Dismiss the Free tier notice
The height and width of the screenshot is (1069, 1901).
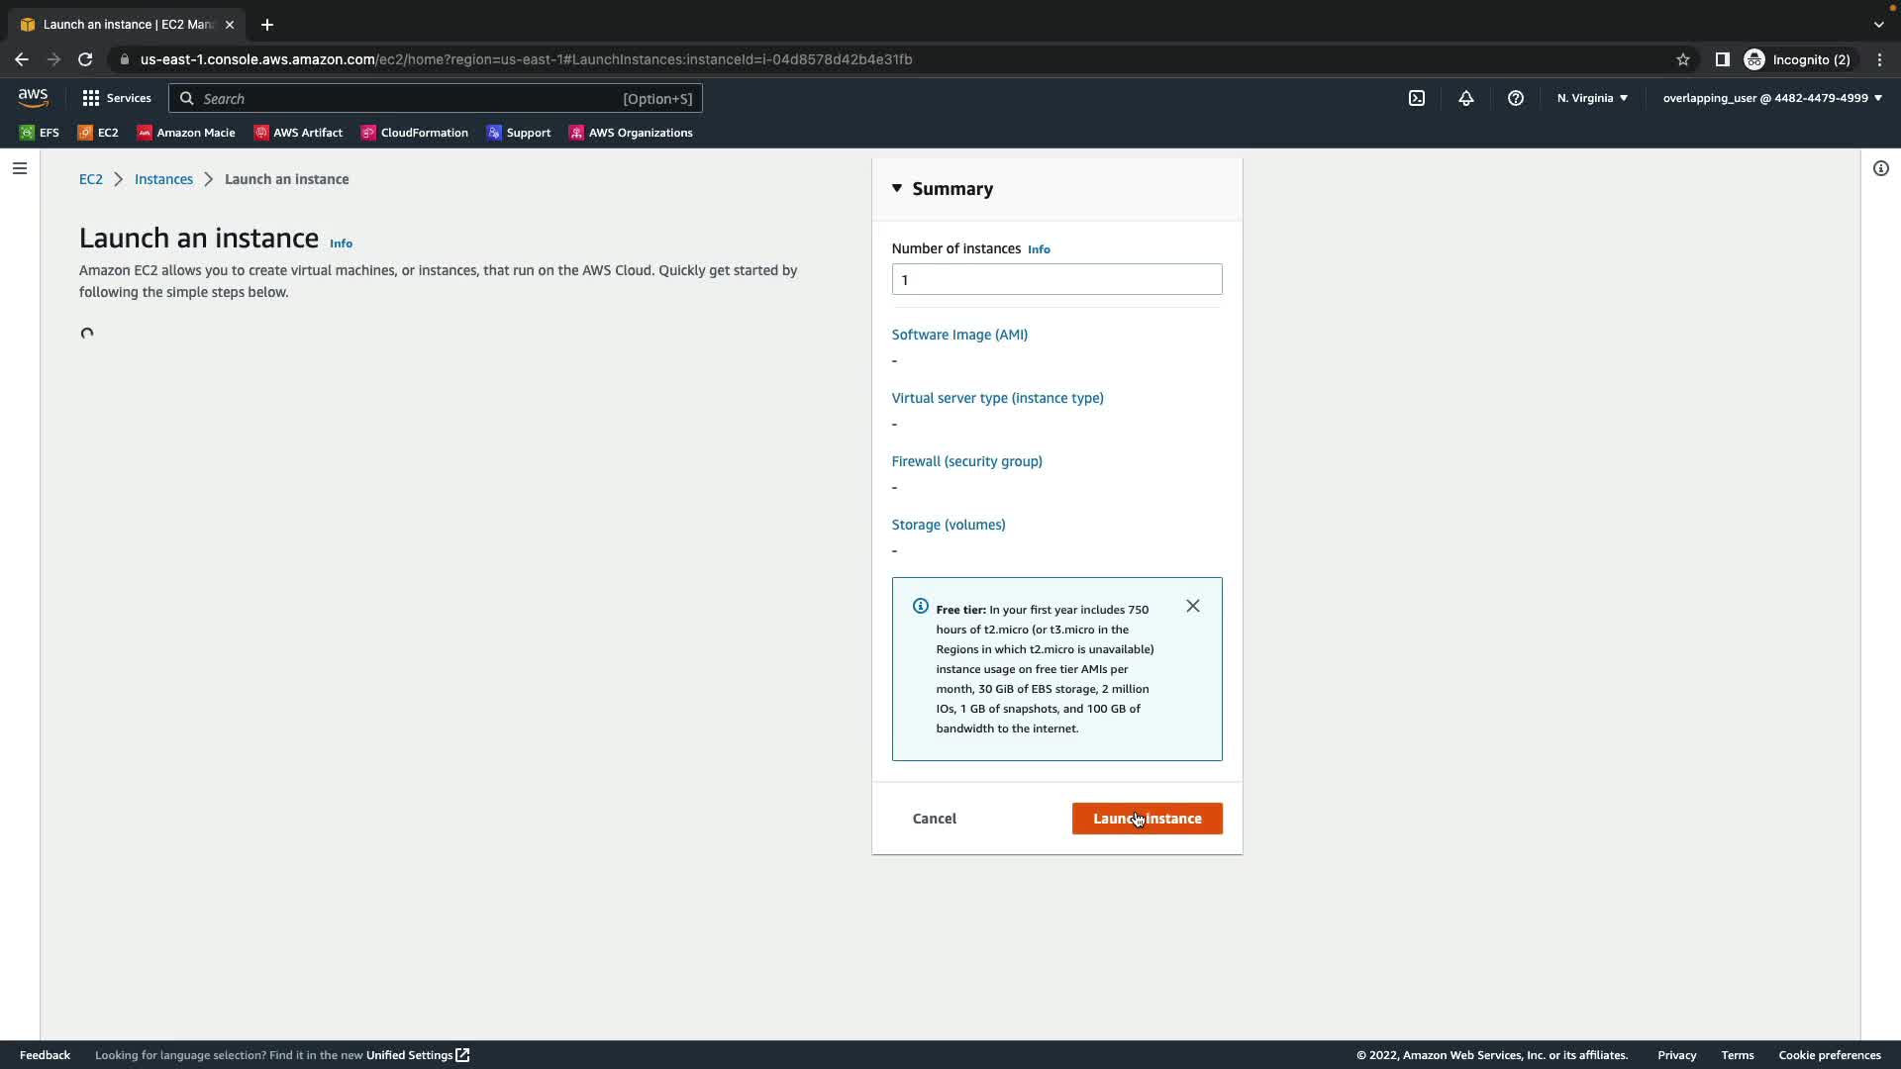[1193, 606]
